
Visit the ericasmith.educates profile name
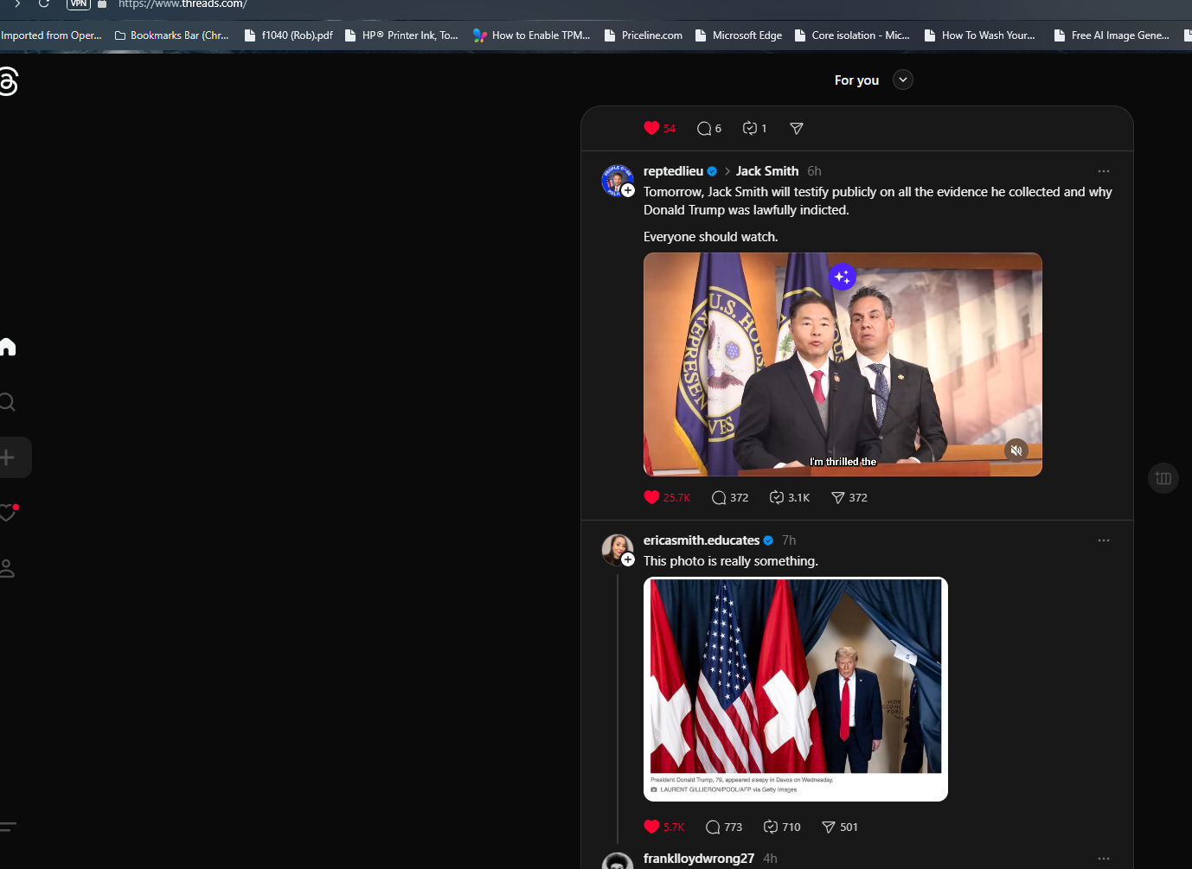point(701,540)
